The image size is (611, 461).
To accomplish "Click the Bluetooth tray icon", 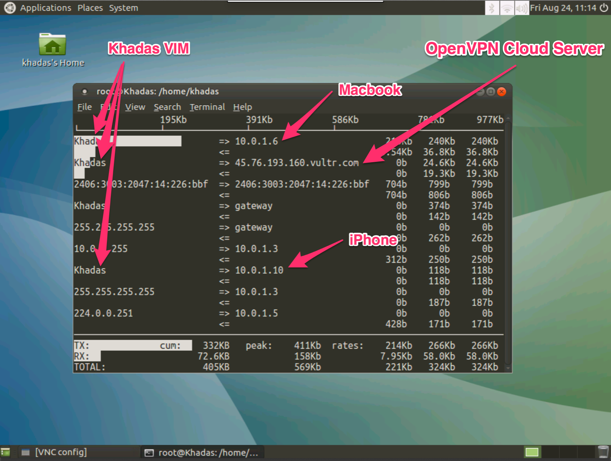I will click(x=492, y=8).
